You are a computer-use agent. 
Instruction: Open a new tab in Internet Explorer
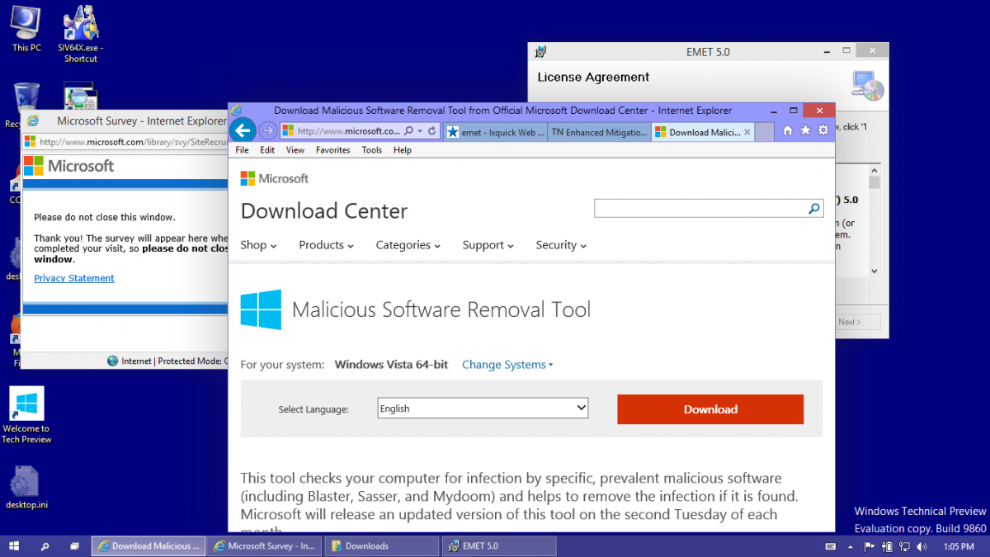(765, 132)
